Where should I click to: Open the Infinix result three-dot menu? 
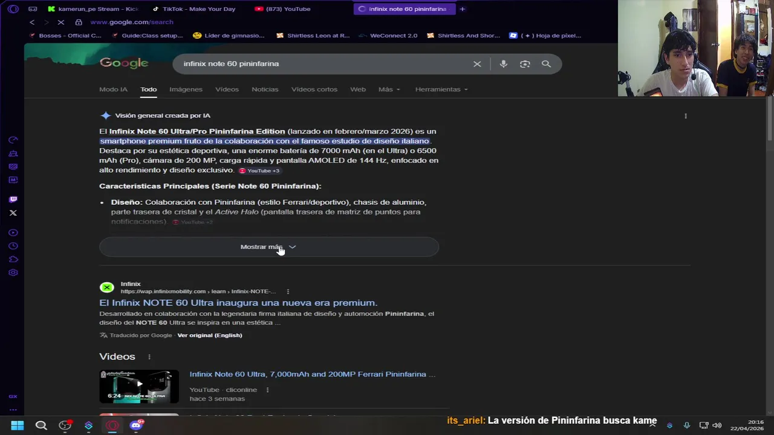click(288, 292)
